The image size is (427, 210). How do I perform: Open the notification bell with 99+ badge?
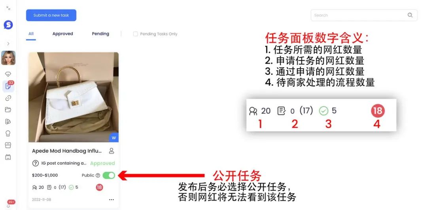(x=8, y=206)
